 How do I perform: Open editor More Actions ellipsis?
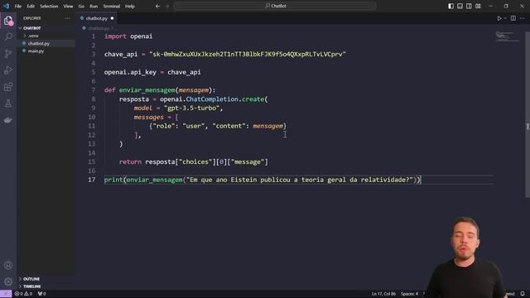click(x=523, y=18)
